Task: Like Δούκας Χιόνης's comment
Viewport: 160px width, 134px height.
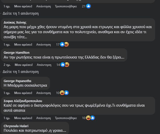Action: point(23,44)
